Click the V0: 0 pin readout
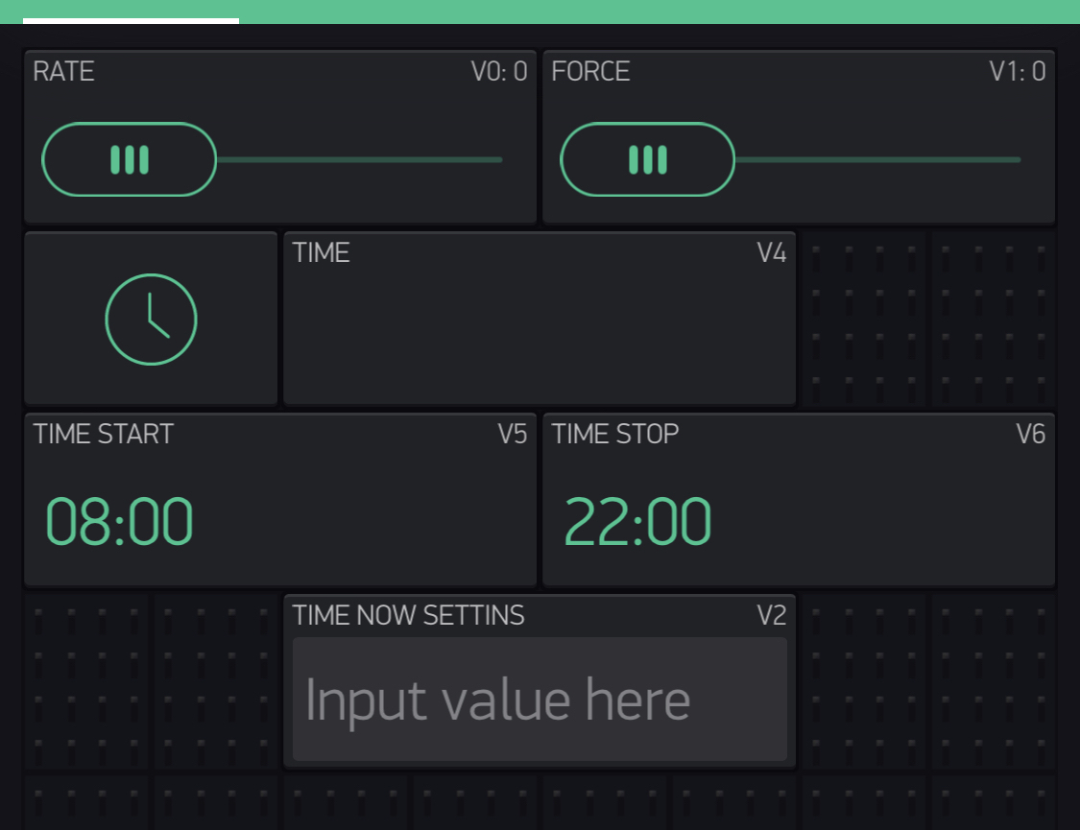The image size is (1080, 830). [x=498, y=72]
